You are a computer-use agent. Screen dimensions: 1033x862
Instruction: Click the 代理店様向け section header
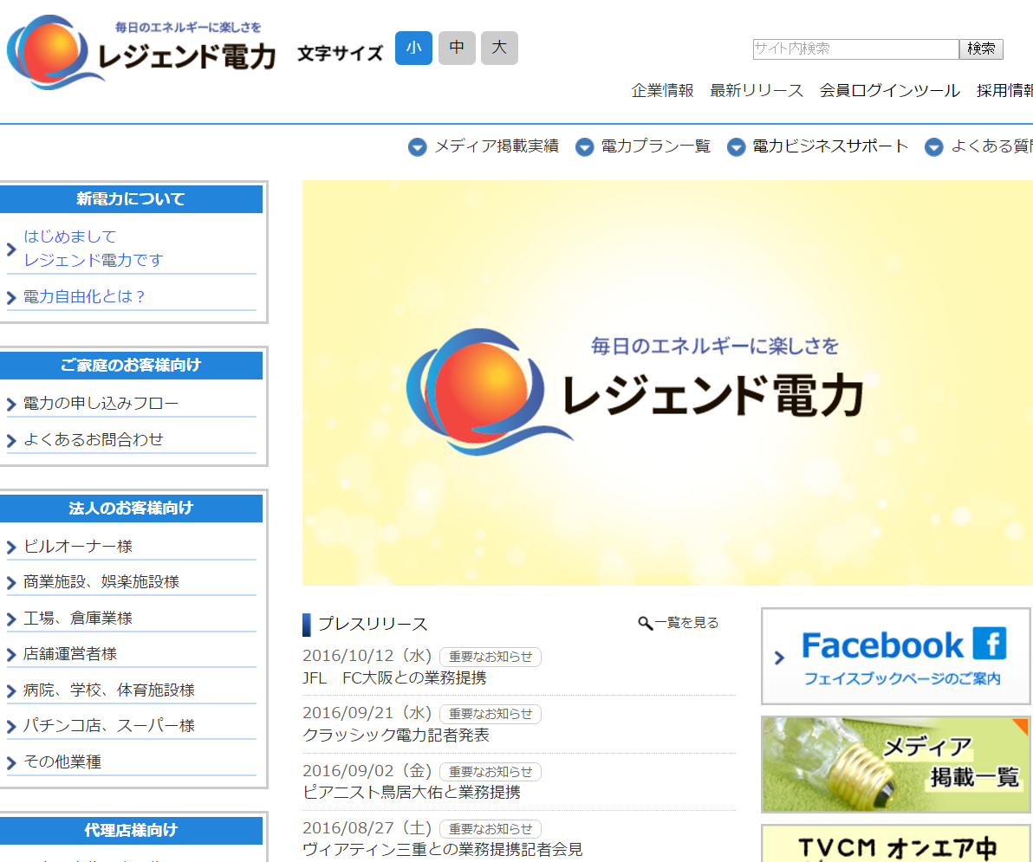click(131, 831)
